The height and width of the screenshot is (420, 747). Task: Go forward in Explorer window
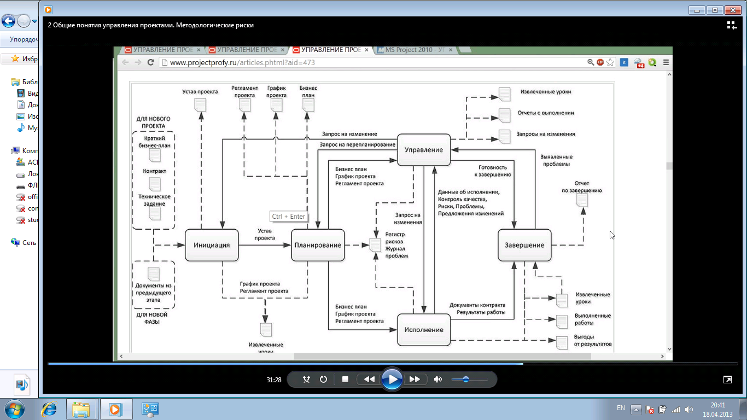24,21
